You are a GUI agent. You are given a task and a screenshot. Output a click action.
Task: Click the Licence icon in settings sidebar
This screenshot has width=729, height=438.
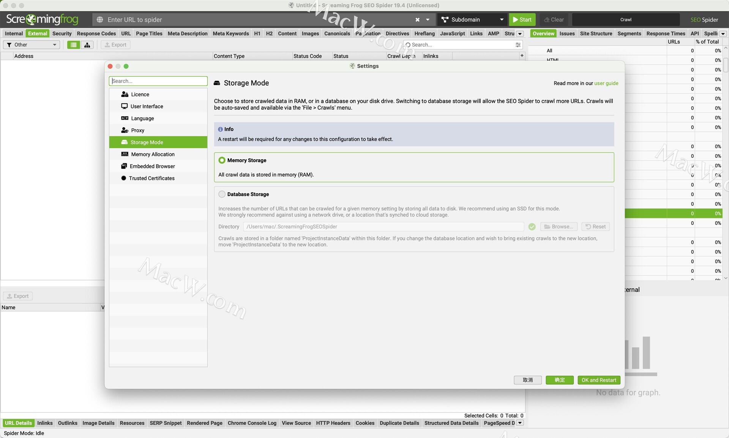[125, 94]
